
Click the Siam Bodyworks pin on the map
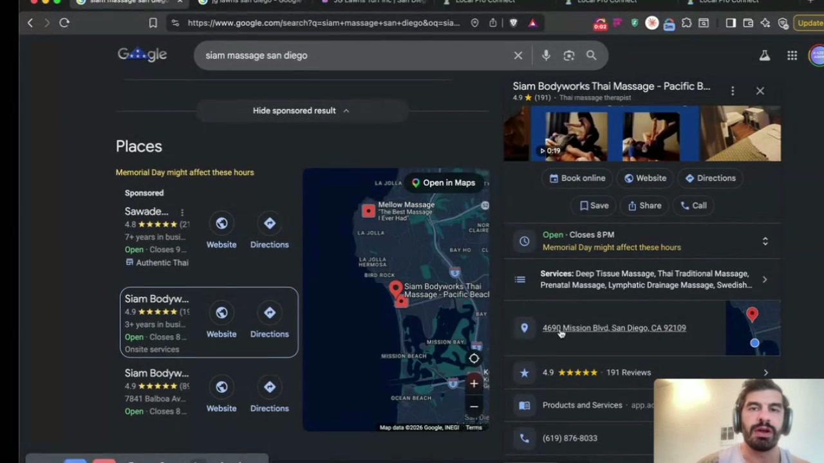pyautogui.click(x=396, y=289)
